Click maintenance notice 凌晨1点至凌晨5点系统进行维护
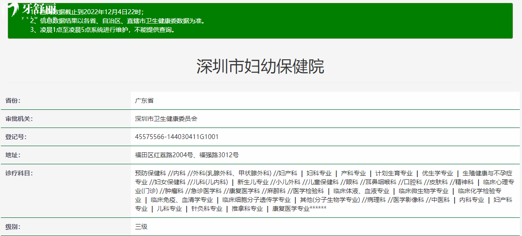This screenshot has width=522, height=236. (102, 30)
